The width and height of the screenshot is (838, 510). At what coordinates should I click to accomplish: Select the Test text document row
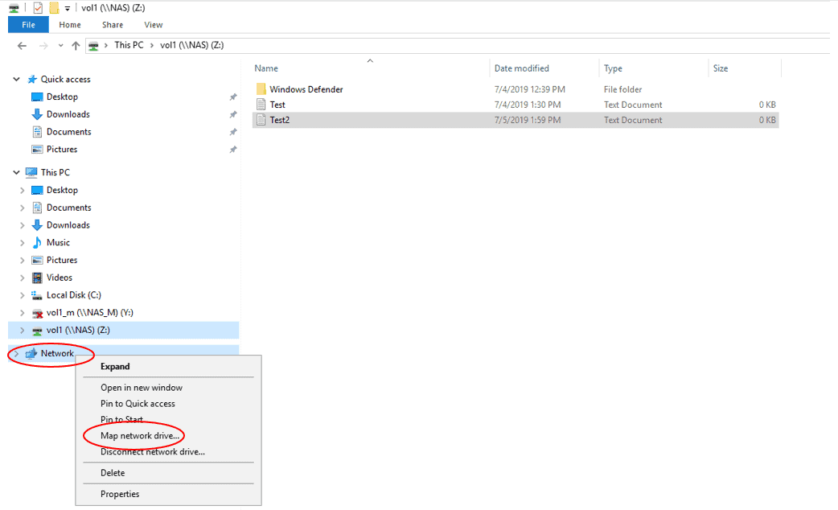(x=277, y=105)
